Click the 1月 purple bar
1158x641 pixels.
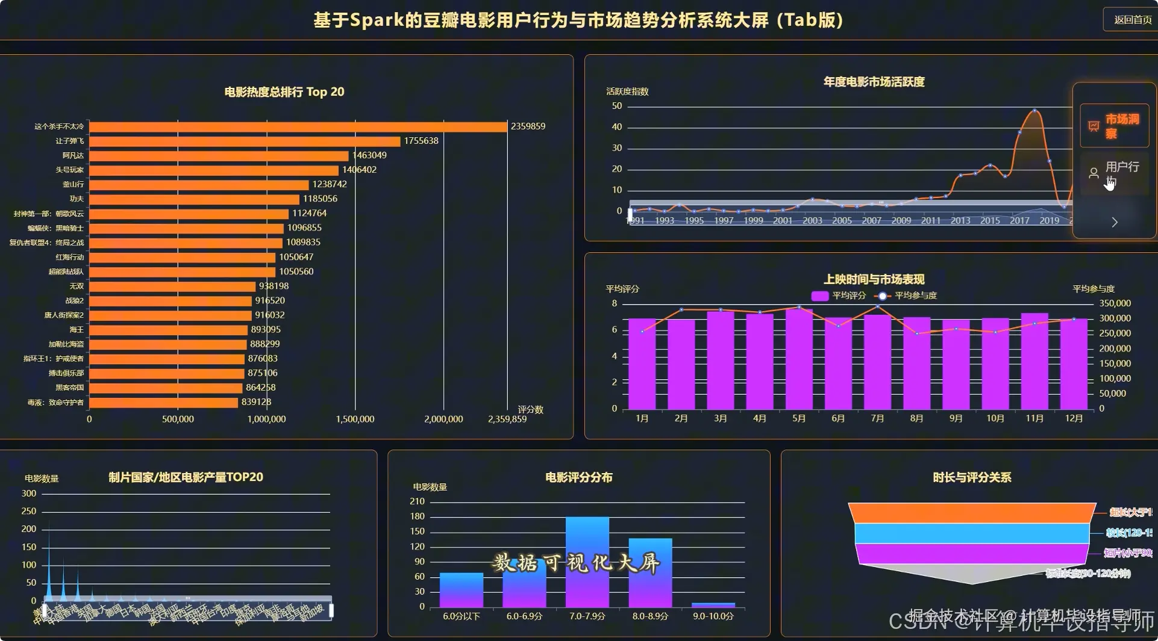[x=642, y=364]
